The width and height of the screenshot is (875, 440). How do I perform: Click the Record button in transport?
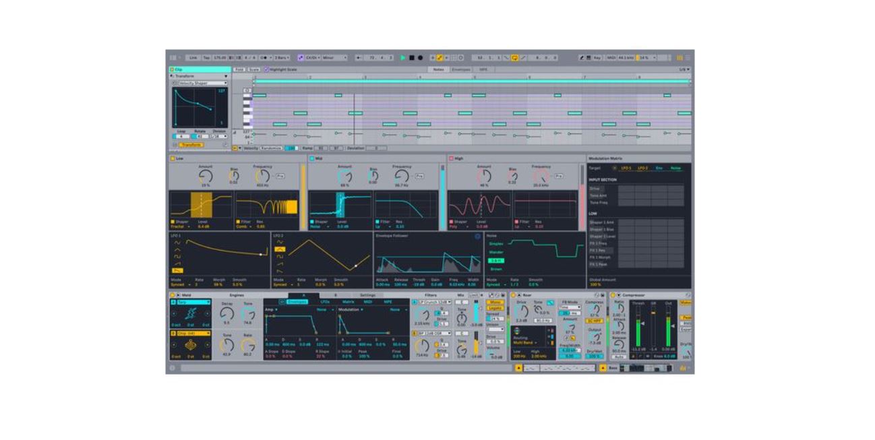click(x=420, y=58)
